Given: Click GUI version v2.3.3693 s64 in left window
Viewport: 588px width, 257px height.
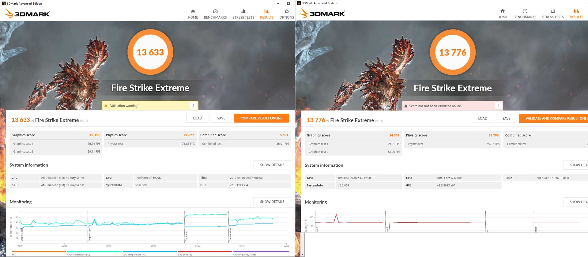Looking at the screenshot, I should (x=239, y=185).
